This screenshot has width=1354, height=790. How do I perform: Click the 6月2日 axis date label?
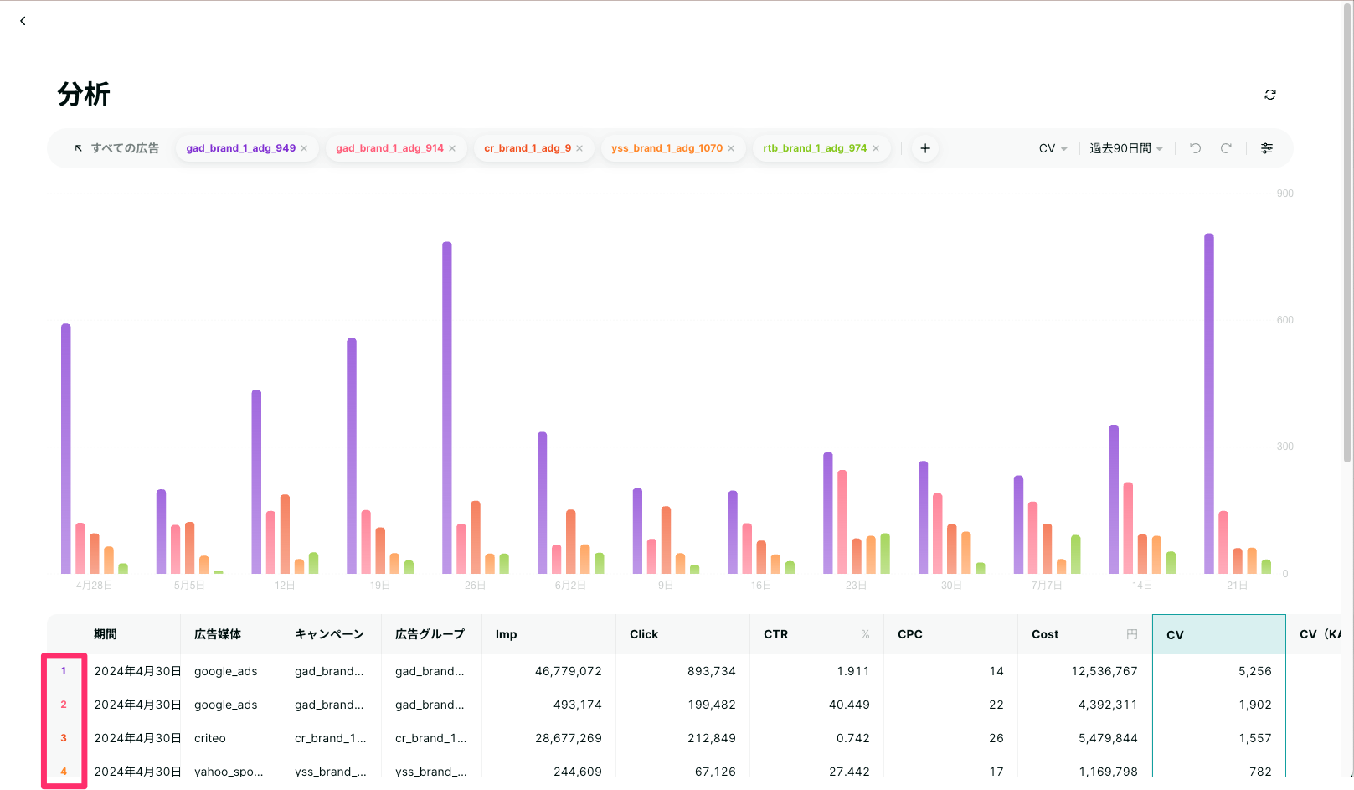[570, 586]
